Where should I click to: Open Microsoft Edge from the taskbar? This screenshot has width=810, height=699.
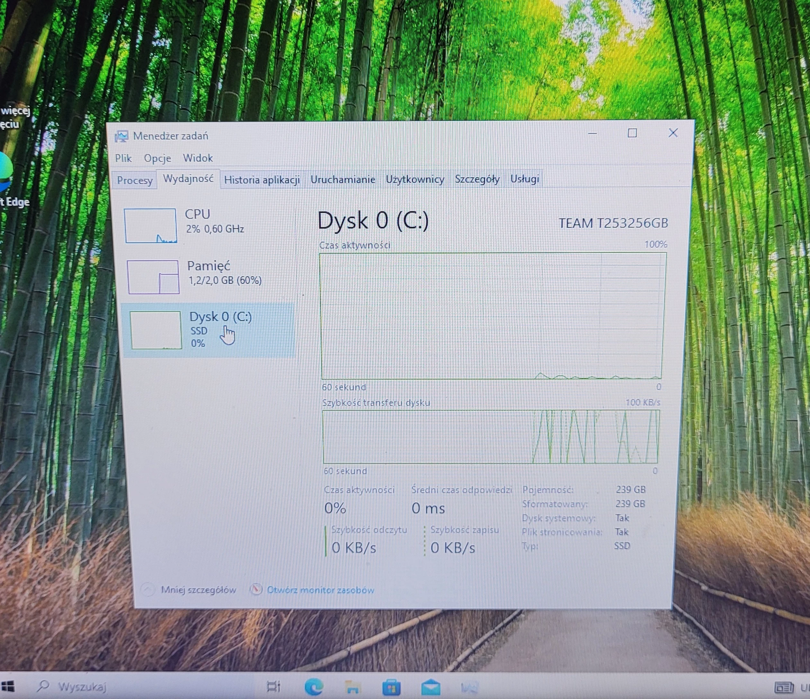tap(313, 687)
